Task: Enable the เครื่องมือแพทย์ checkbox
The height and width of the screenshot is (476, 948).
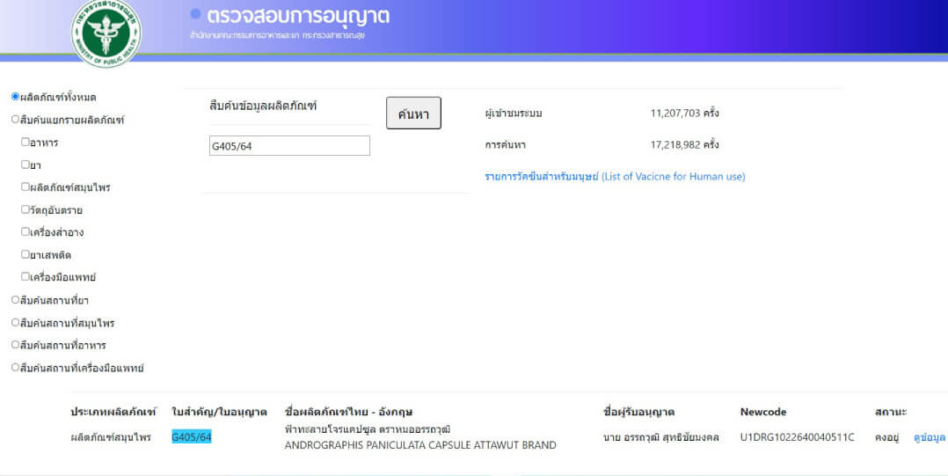Action: click(x=26, y=276)
